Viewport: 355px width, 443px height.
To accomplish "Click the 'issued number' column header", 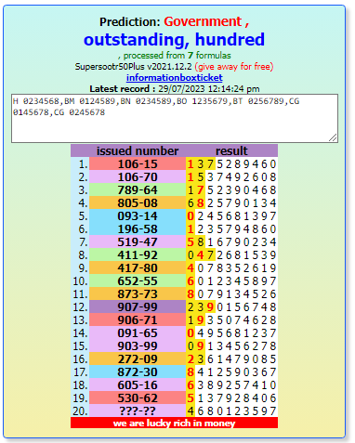I will point(138,150).
